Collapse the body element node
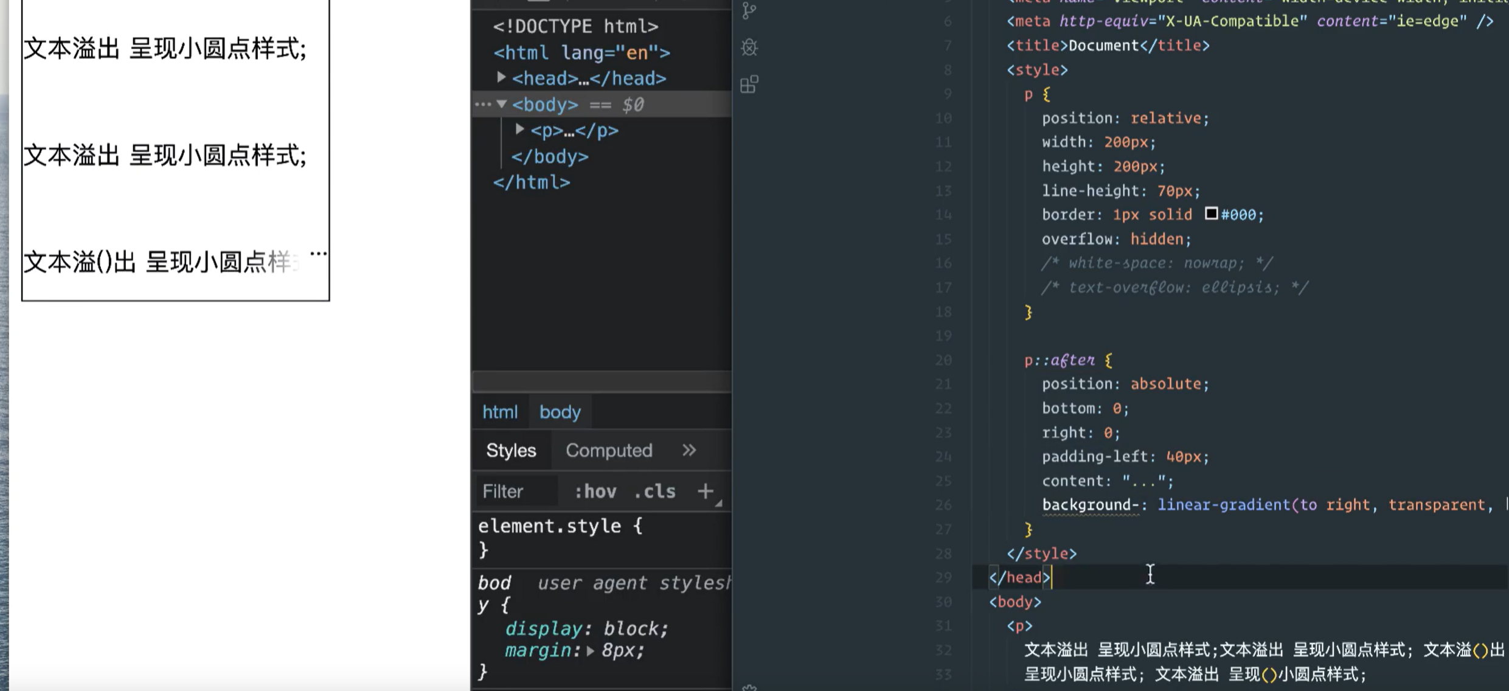The width and height of the screenshot is (1509, 691). [x=502, y=104]
